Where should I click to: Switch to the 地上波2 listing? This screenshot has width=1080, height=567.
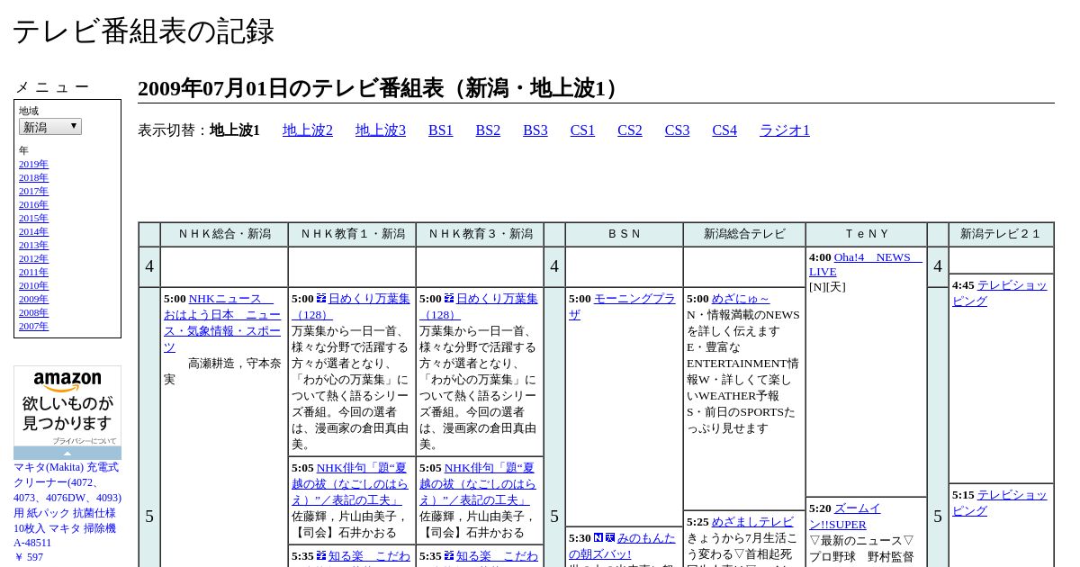pyautogui.click(x=308, y=130)
